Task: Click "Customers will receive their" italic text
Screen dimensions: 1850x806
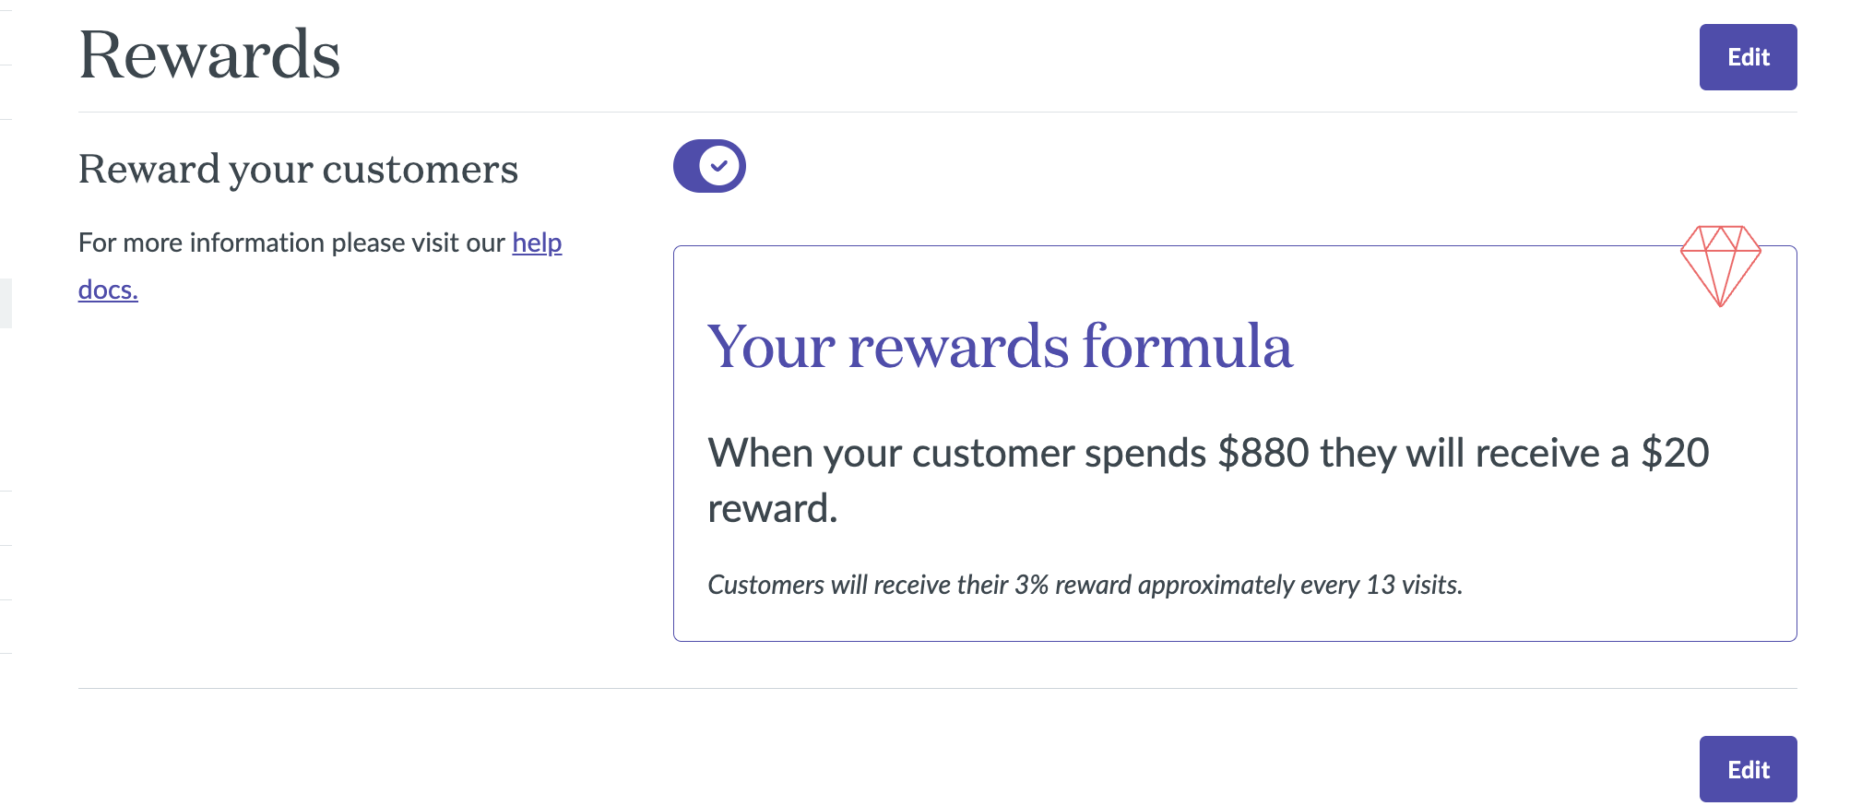Action: coord(857,585)
